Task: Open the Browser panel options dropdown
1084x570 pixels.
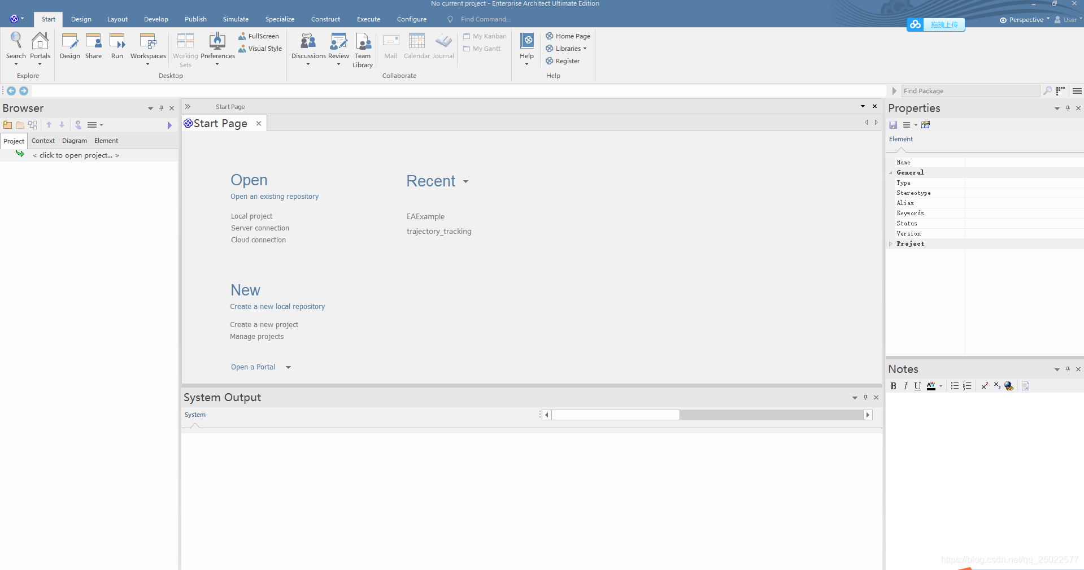Action: coord(150,108)
